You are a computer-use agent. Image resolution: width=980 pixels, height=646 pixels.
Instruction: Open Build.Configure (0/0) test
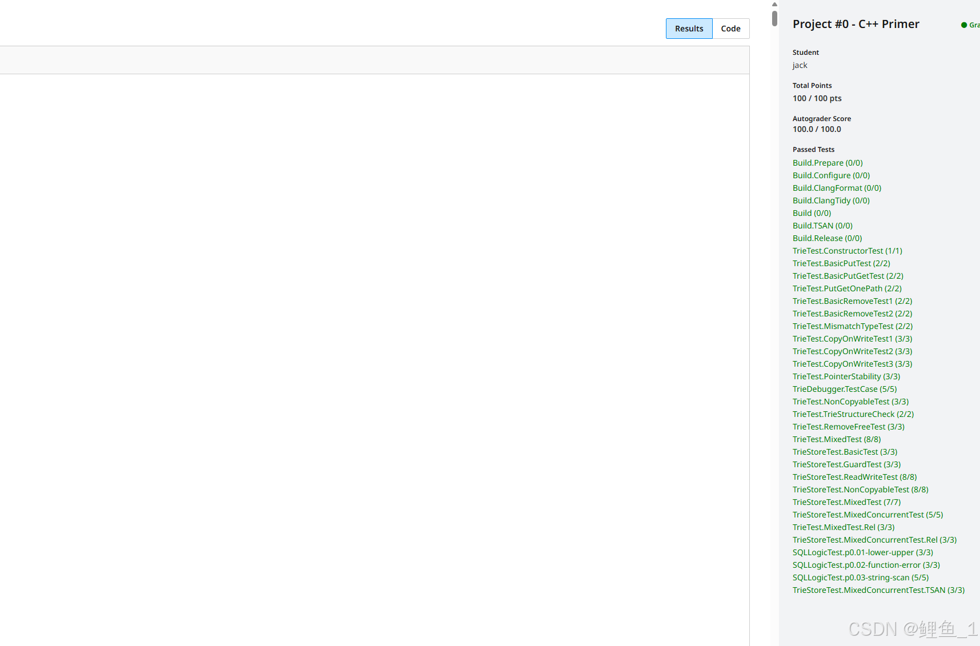tap(831, 175)
